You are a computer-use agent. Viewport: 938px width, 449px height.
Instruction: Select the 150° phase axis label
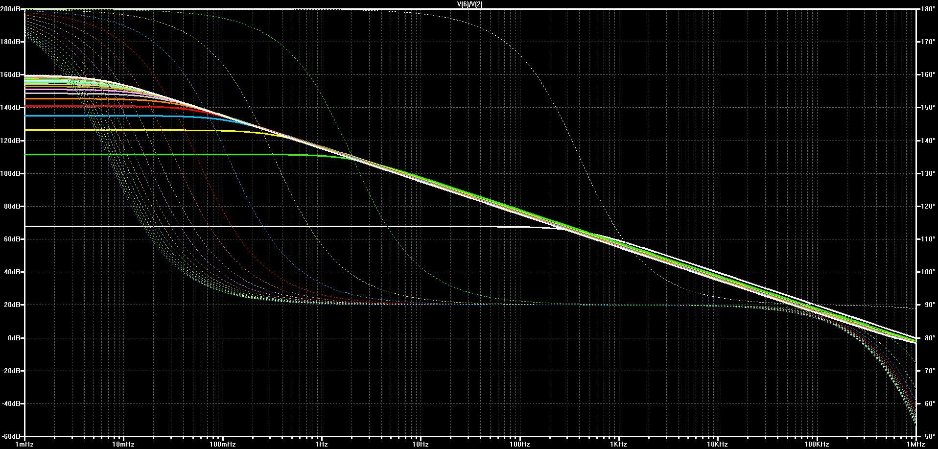click(x=928, y=107)
